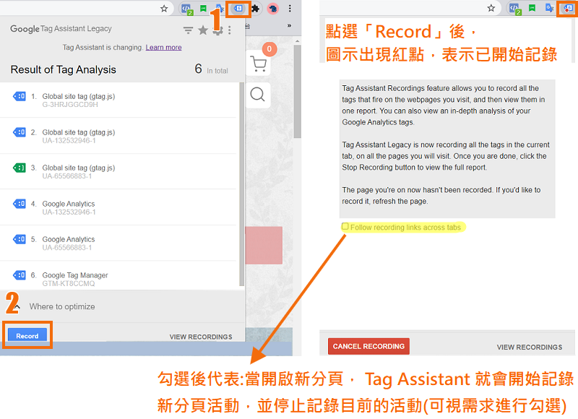Click the tag results list scrollbar in the popup

coord(242,183)
